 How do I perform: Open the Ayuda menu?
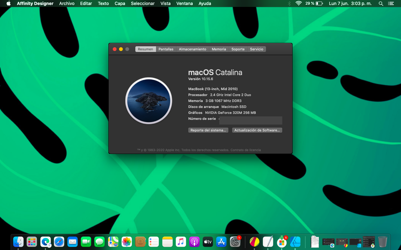point(205,3)
